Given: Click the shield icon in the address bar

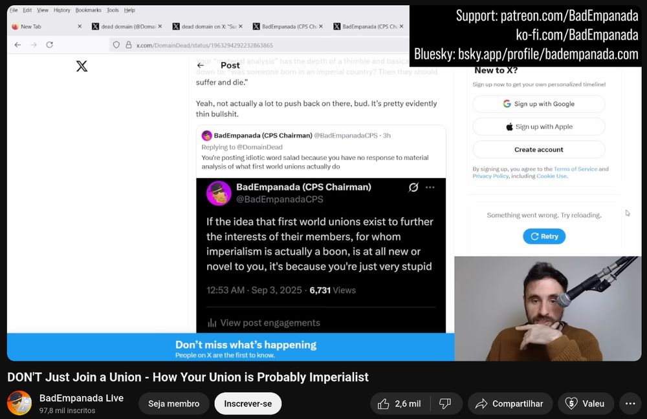Looking at the screenshot, I should pos(118,45).
